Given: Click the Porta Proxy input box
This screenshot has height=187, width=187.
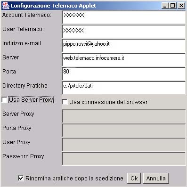Looking at the screenshot, I should tap(124, 130).
